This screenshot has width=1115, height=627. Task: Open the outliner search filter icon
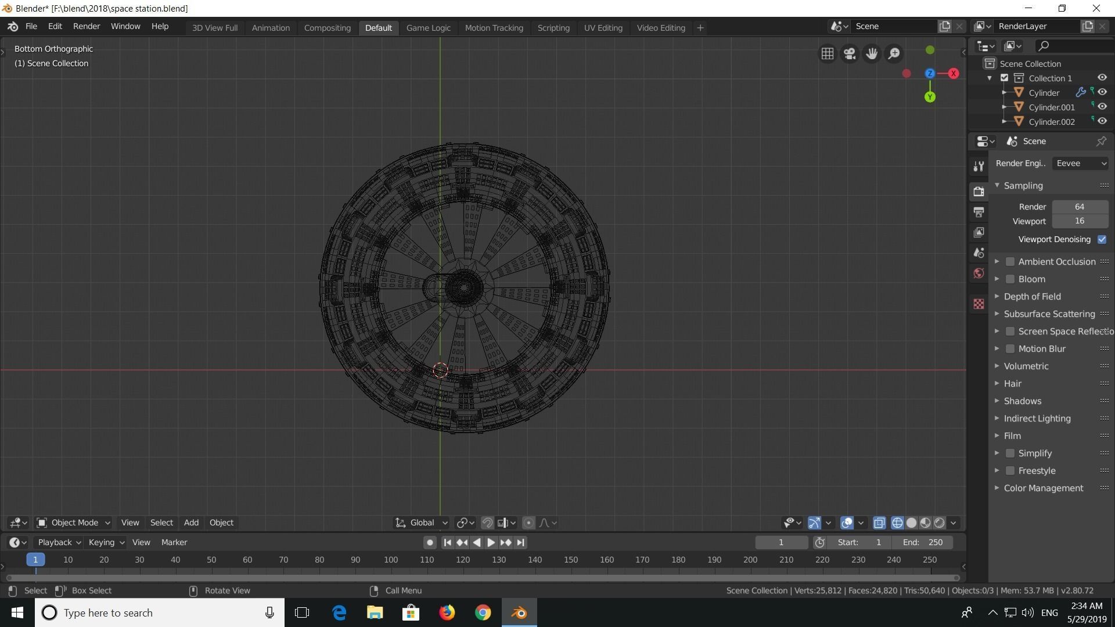point(1044,46)
